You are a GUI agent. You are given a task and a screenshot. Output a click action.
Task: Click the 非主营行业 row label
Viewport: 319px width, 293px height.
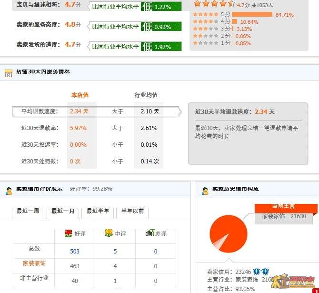pyautogui.click(x=34, y=278)
